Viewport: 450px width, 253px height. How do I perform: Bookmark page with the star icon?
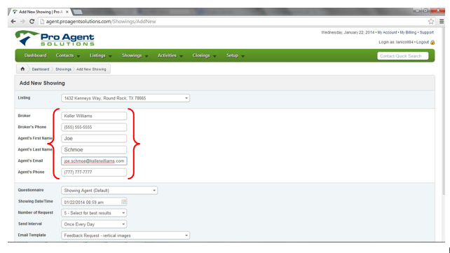(x=431, y=22)
